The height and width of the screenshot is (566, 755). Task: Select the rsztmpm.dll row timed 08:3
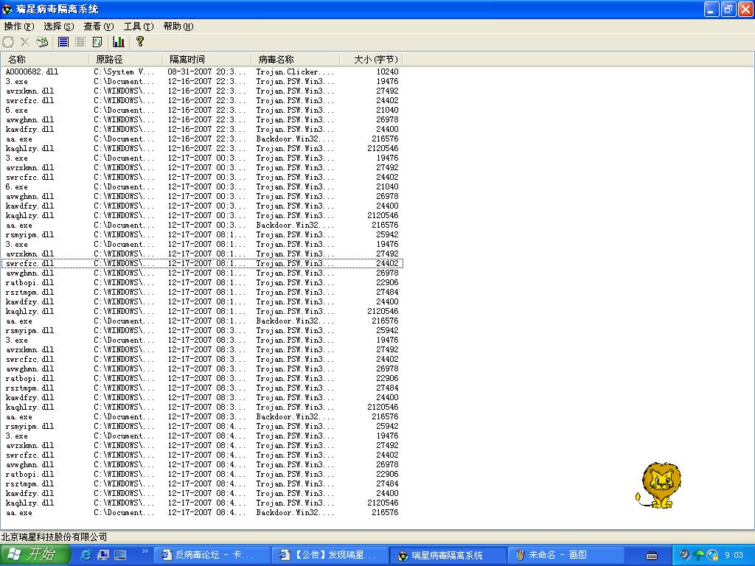click(x=202, y=388)
